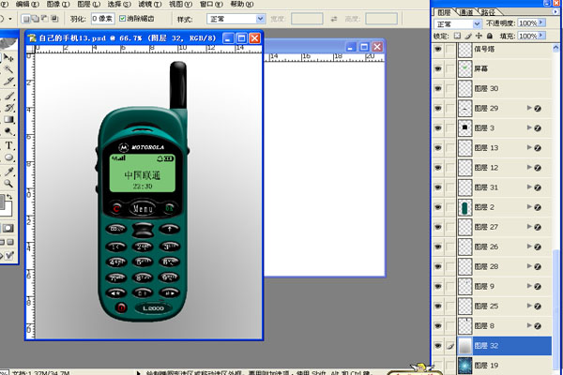Select the Ellipse shape tool
Viewport: 563px width, 375px height.
tap(8, 157)
